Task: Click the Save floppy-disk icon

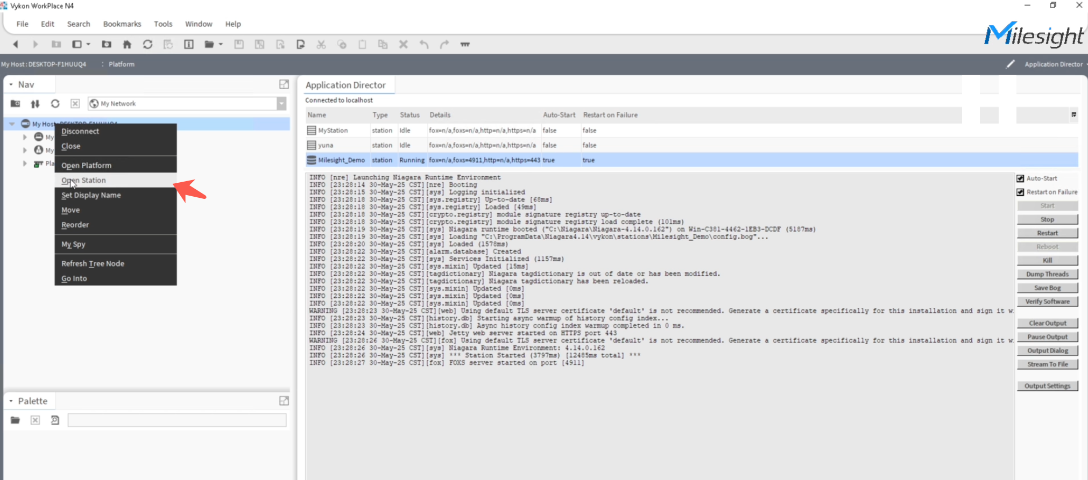Action: coord(239,45)
